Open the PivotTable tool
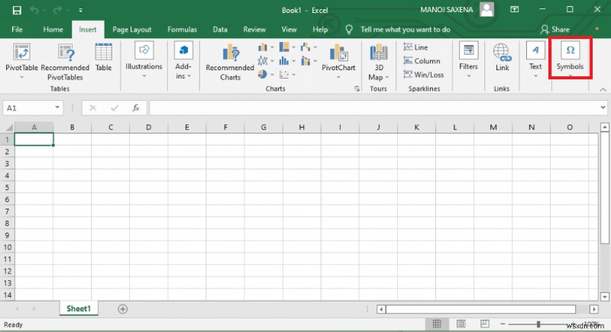 (x=21, y=62)
